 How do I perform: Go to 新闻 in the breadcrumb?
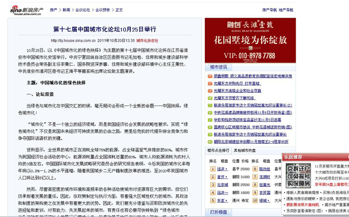(x=66, y=10)
